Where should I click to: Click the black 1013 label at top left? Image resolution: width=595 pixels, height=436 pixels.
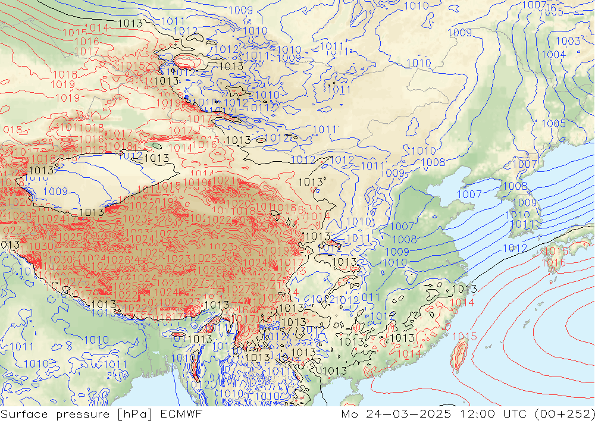coord(130,24)
